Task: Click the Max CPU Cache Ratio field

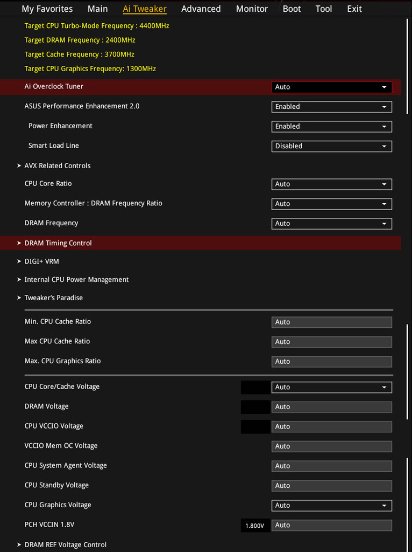Action: pyautogui.click(x=331, y=342)
